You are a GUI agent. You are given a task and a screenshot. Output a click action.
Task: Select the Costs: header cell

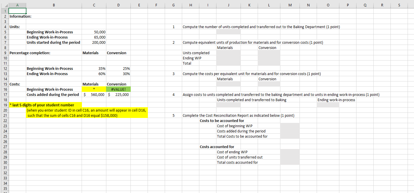click(17, 84)
